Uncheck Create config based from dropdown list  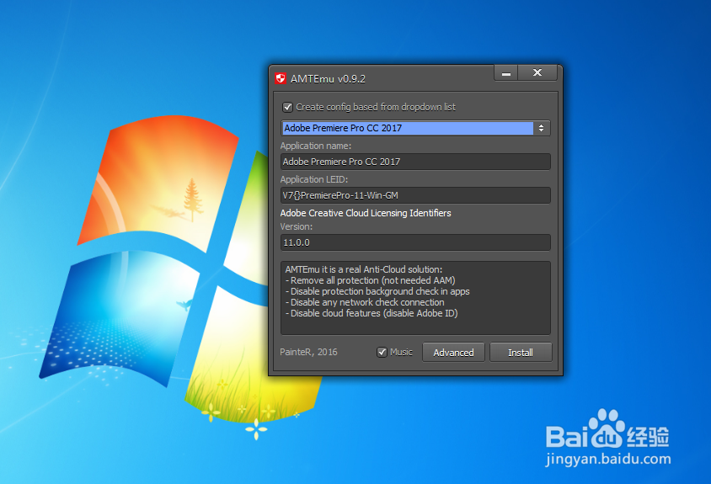click(x=287, y=108)
